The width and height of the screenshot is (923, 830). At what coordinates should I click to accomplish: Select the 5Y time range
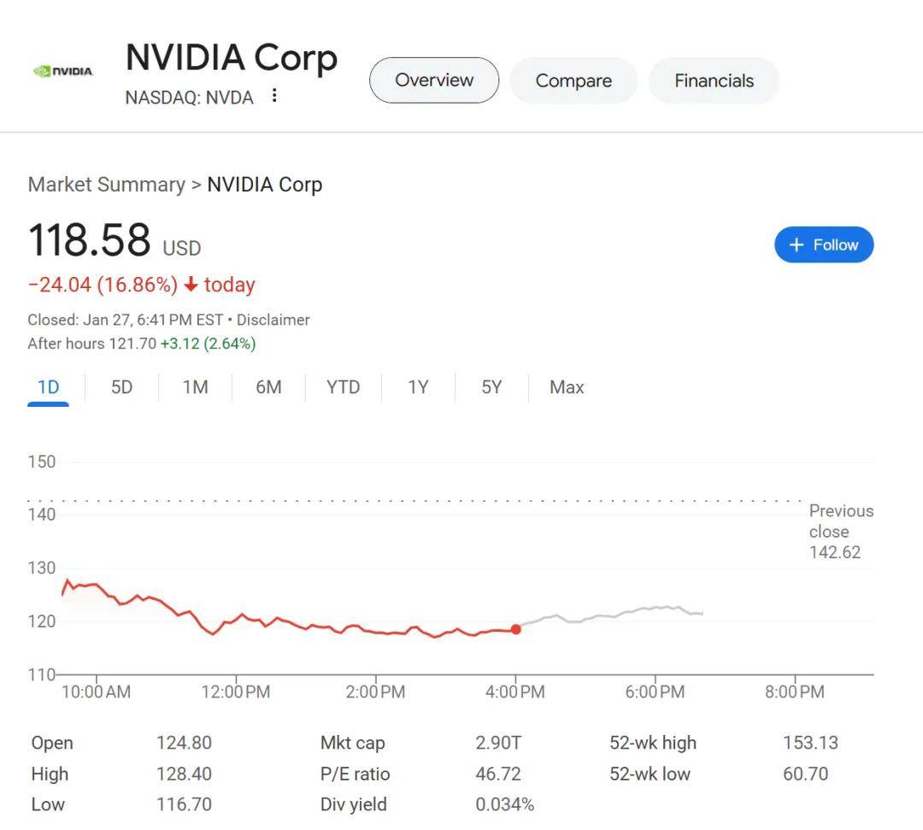point(491,386)
